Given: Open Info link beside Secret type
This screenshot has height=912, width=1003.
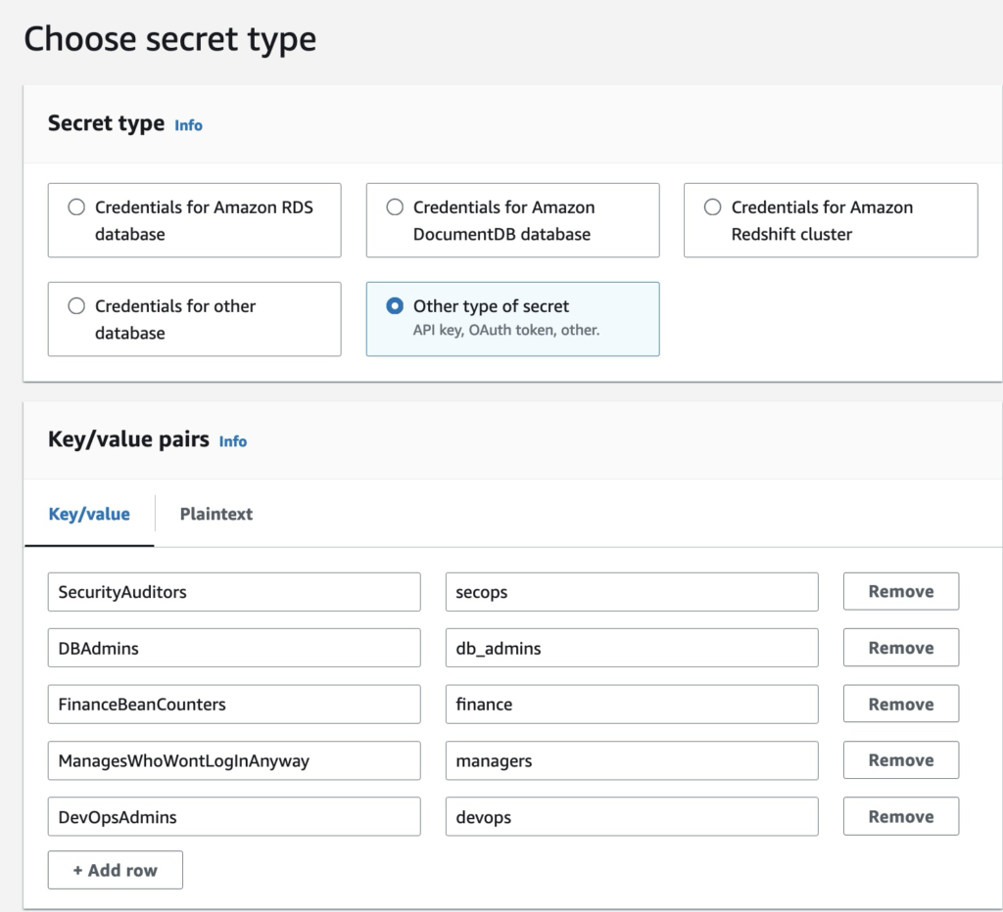Looking at the screenshot, I should pos(188,125).
